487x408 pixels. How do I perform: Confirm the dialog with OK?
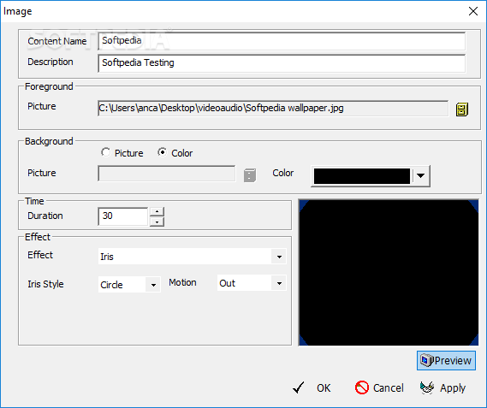pyautogui.click(x=312, y=387)
